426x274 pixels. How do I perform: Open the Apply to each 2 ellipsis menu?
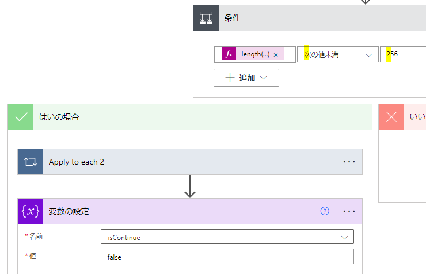tap(349, 162)
